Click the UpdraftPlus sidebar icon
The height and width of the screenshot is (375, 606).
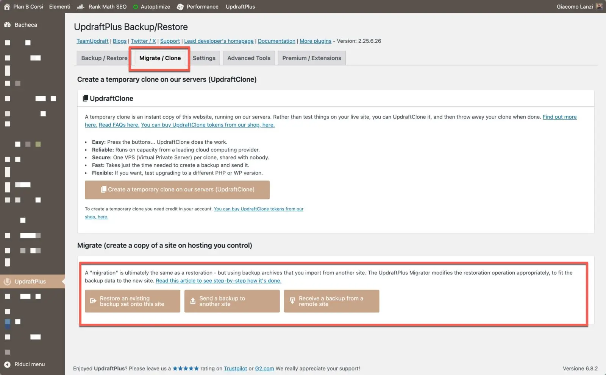[x=7, y=282]
